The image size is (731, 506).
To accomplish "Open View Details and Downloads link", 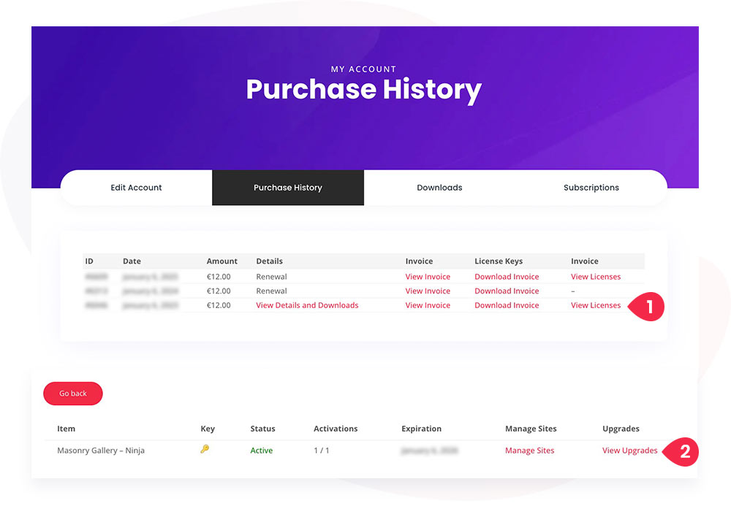I will (307, 305).
